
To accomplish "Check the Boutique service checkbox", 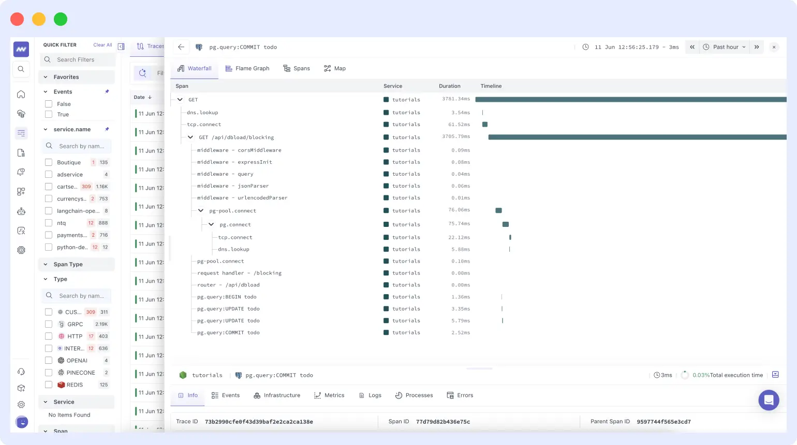I will [49, 162].
